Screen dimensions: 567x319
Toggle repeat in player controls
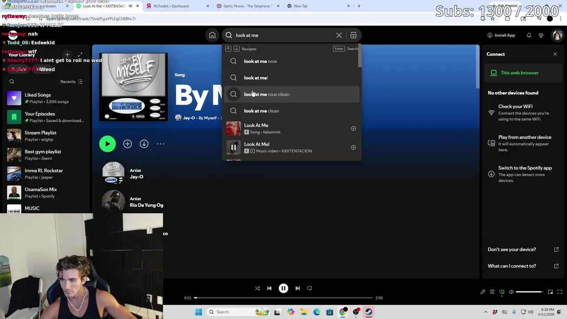point(310,288)
